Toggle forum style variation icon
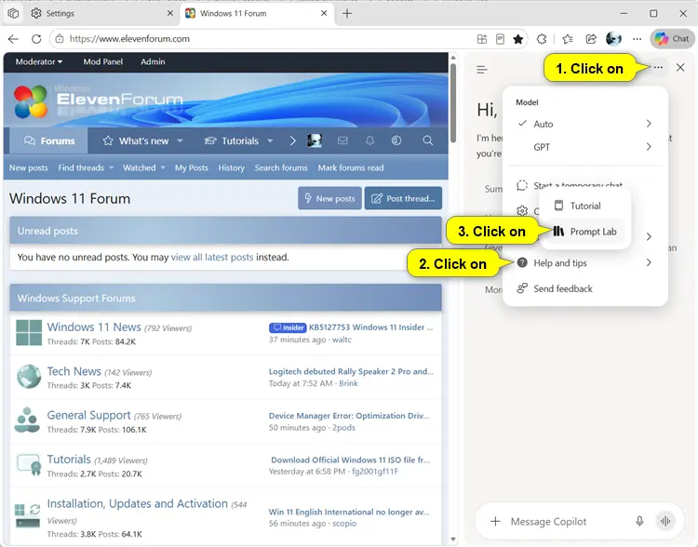 (x=396, y=140)
